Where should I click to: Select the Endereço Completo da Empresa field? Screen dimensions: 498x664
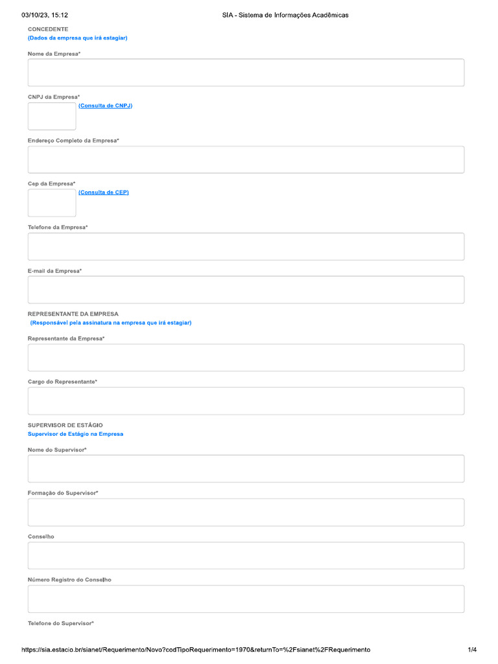246,160
